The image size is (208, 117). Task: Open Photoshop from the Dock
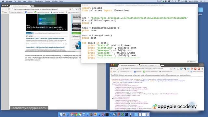click(x=126, y=114)
